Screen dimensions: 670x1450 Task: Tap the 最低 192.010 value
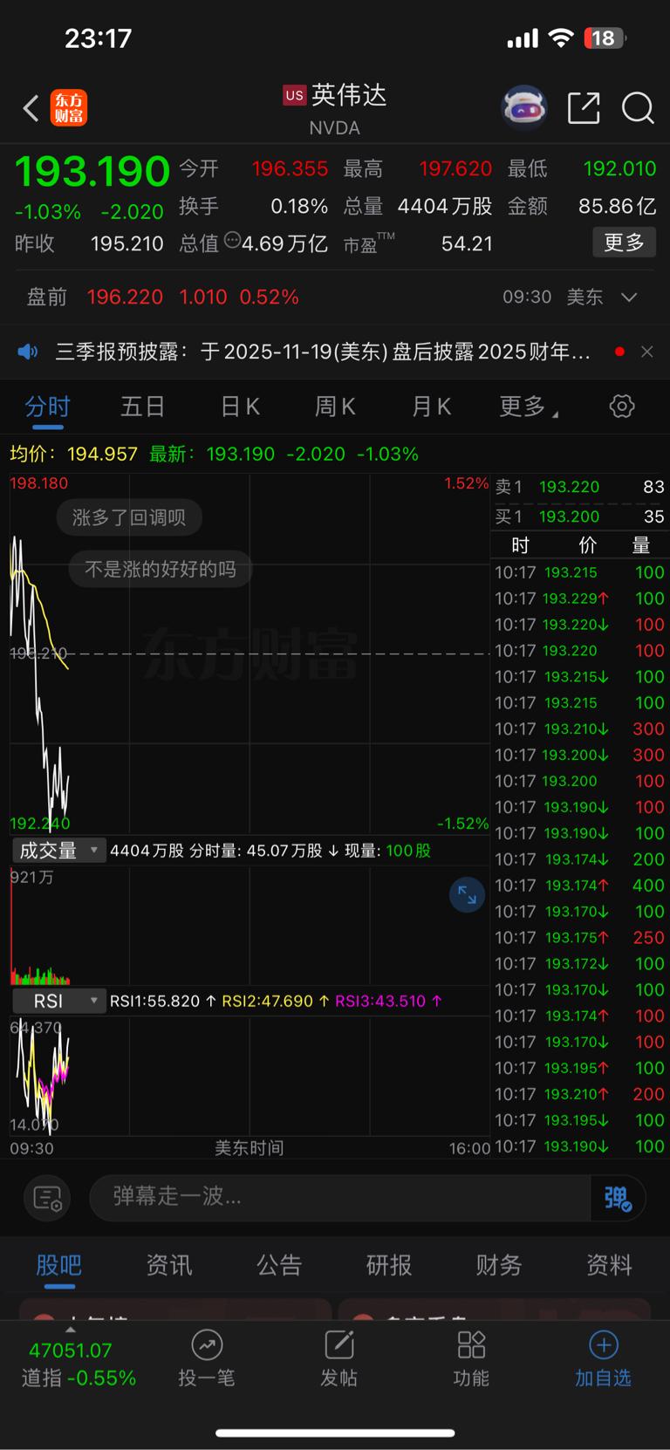click(x=619, y=168)
